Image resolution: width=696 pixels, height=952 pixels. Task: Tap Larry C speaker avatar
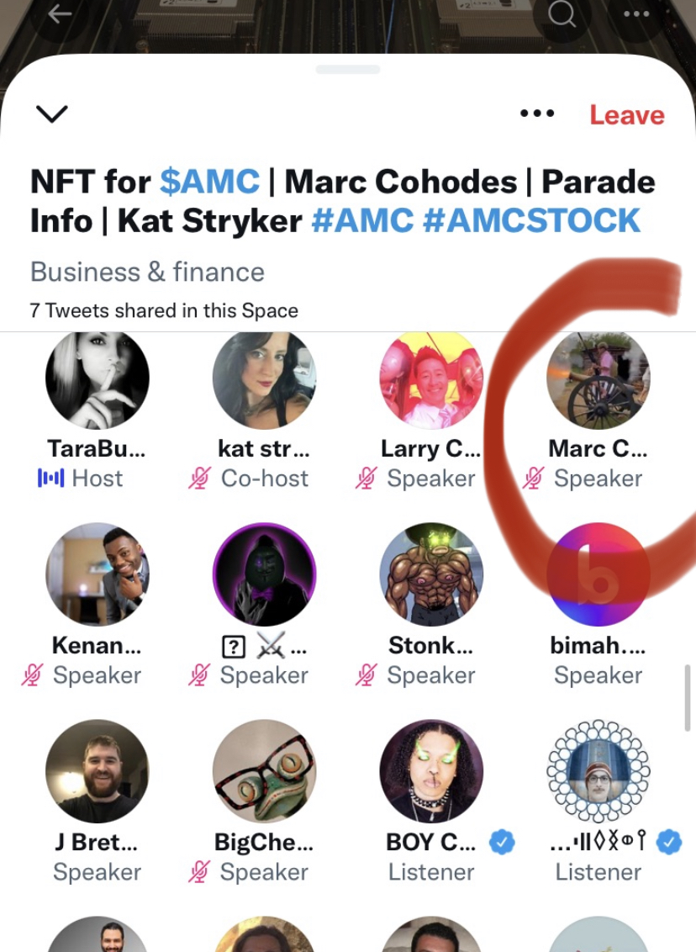[431, 378]
